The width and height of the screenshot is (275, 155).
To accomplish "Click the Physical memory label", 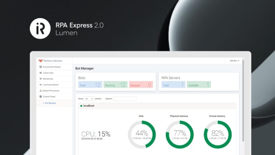I will pyautogui.click(x=179, y=116).
